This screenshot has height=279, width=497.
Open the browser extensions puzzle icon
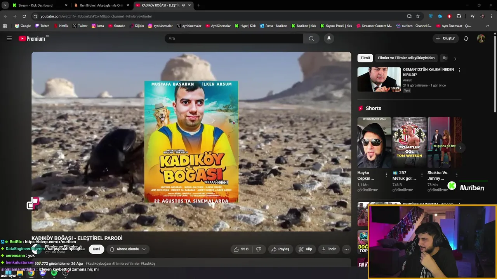tap(459, 16)
